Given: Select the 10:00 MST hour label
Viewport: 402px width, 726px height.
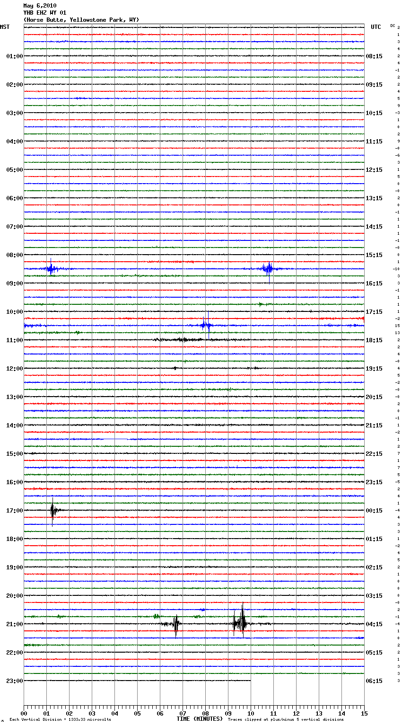Looking at the screenshot, I should point(15,312).
